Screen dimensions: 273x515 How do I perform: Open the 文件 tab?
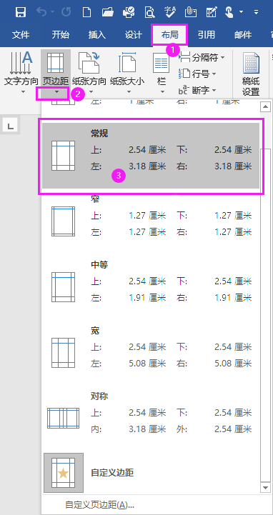(21, 35)
